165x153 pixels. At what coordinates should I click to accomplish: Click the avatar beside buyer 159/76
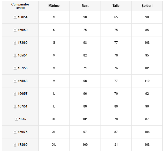pyautogui.click(x=15, y=132)
